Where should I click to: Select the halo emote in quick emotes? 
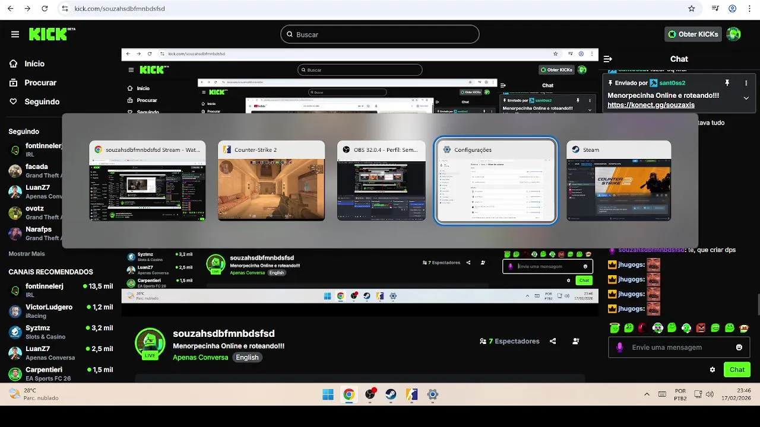pos(614,327)
